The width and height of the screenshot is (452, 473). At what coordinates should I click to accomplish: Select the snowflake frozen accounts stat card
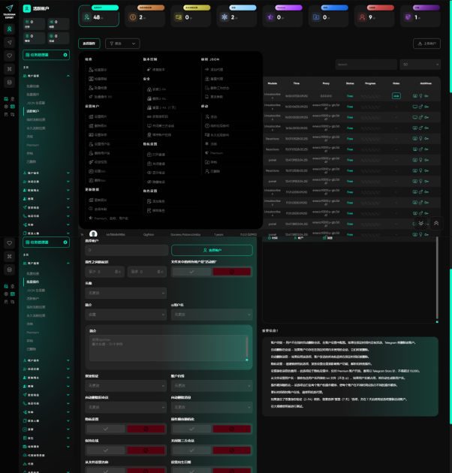coord(240,16)
